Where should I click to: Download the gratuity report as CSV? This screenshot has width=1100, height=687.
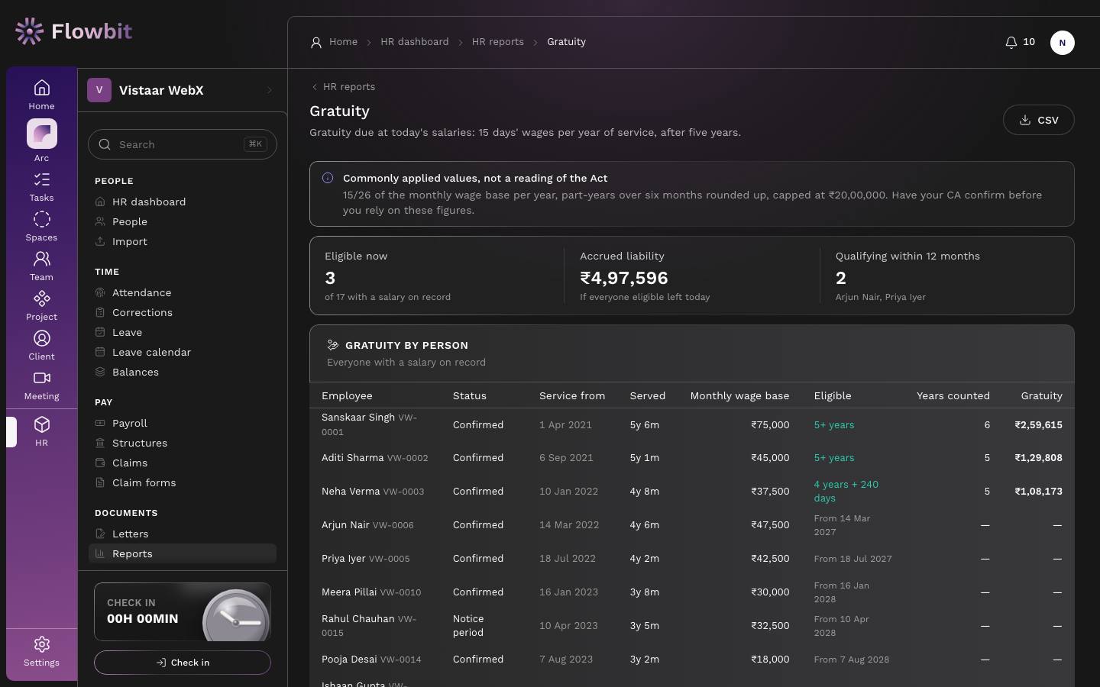pyautogui.click(x=1039, y=120)
